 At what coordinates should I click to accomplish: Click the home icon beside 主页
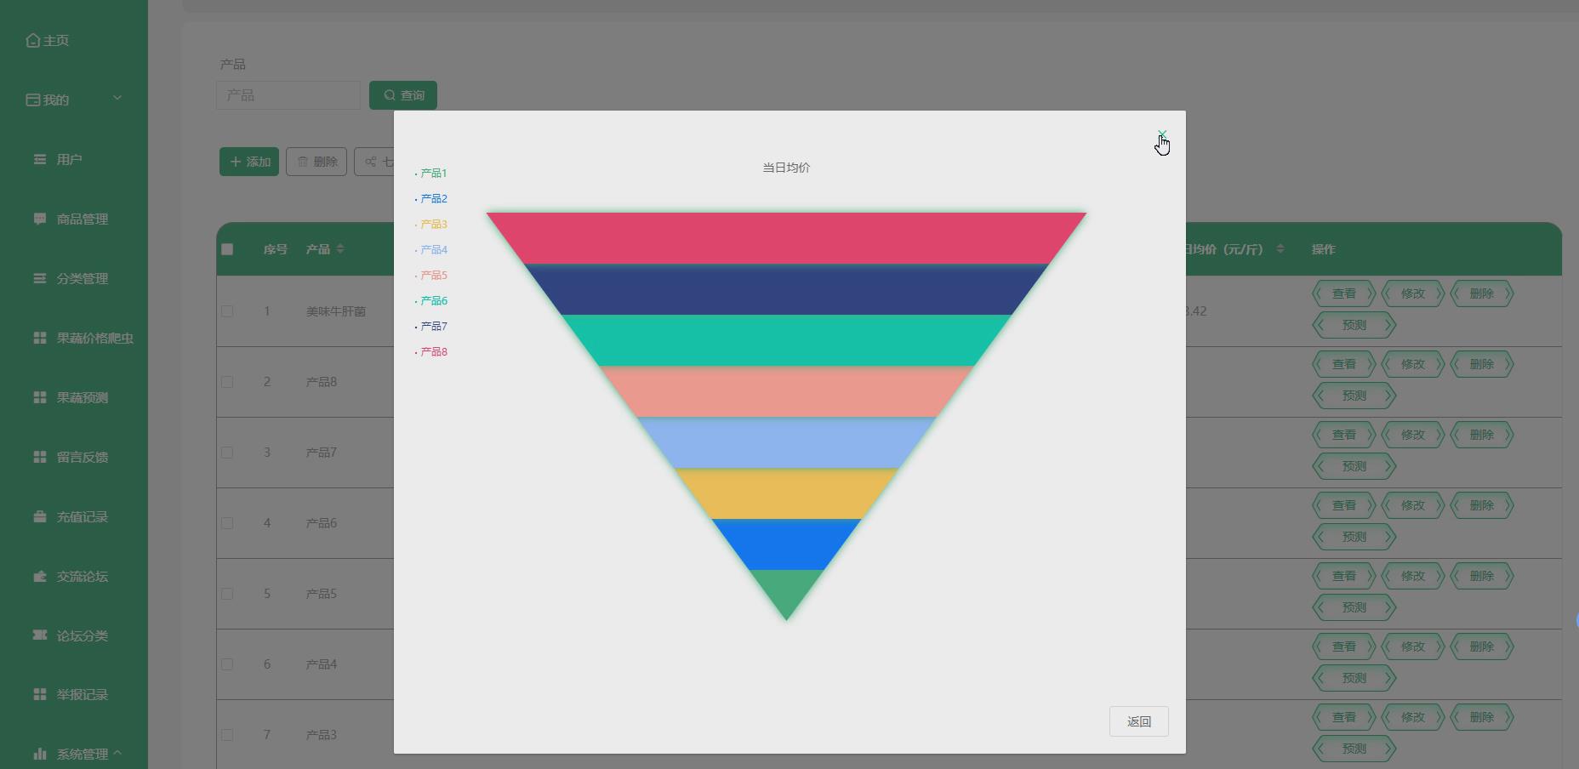point(33,40)
